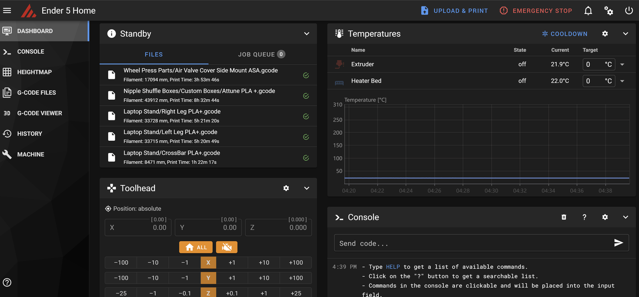The image size is (639, 297).
Task: Move X axis by +10
Action: point(264,263)
